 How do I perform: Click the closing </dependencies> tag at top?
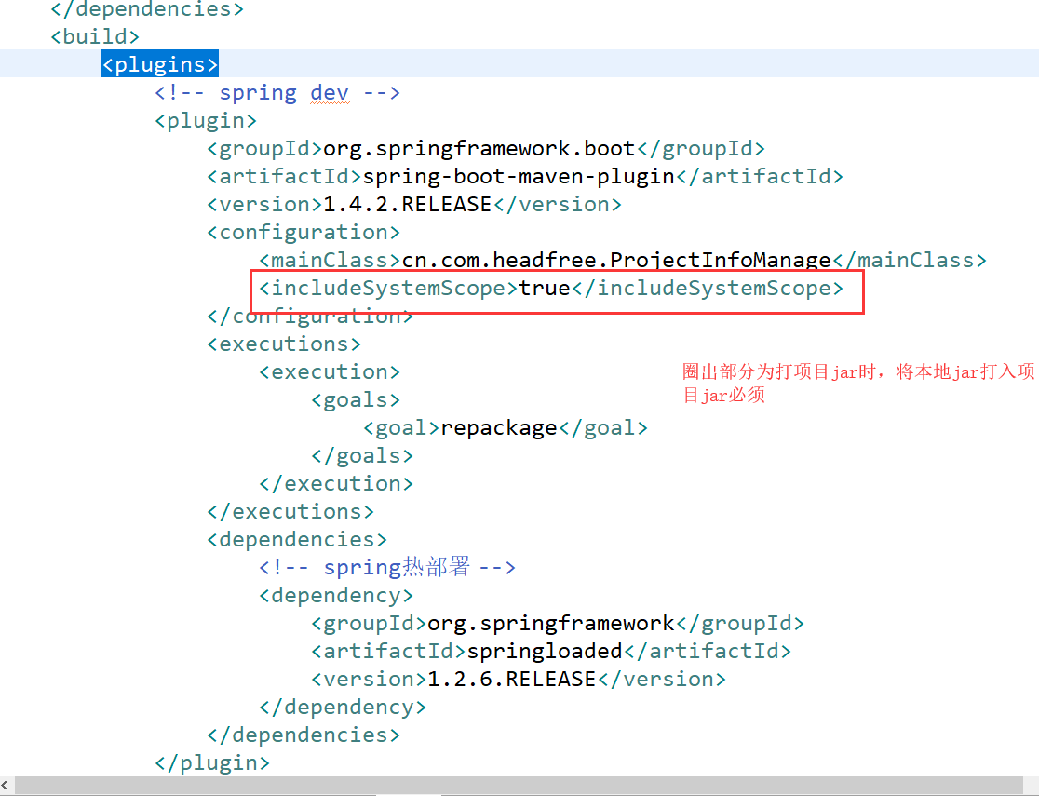point(147,8)
